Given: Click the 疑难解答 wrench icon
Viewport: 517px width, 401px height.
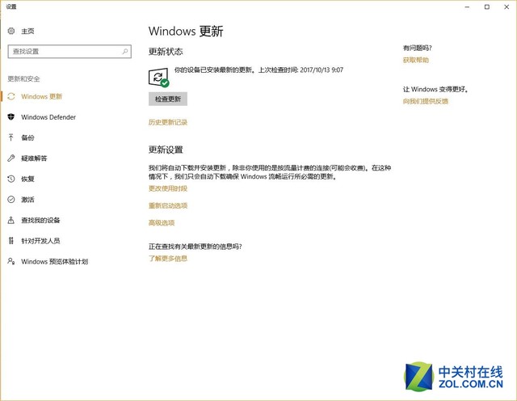Looking at the screenshot, I should 11,158.
